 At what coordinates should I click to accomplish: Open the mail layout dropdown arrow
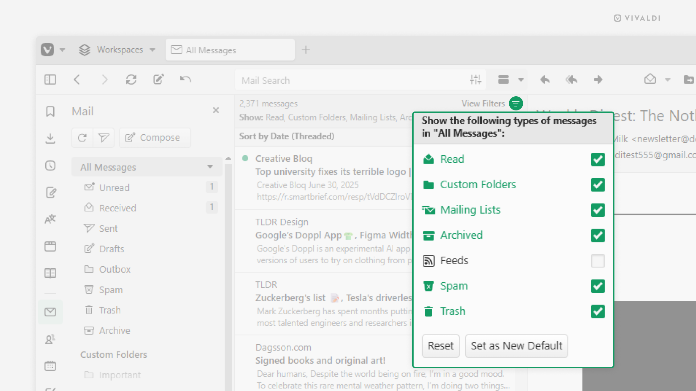pos(521,80)
